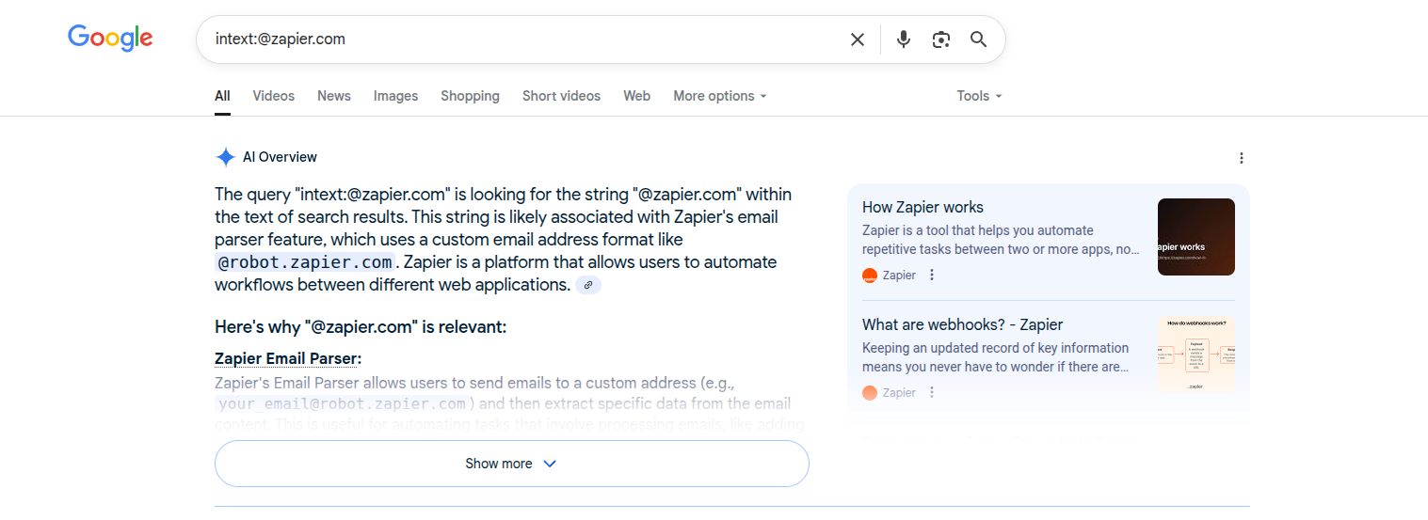
Task: Click the magnifying glass search button
Action: (979, 39)
